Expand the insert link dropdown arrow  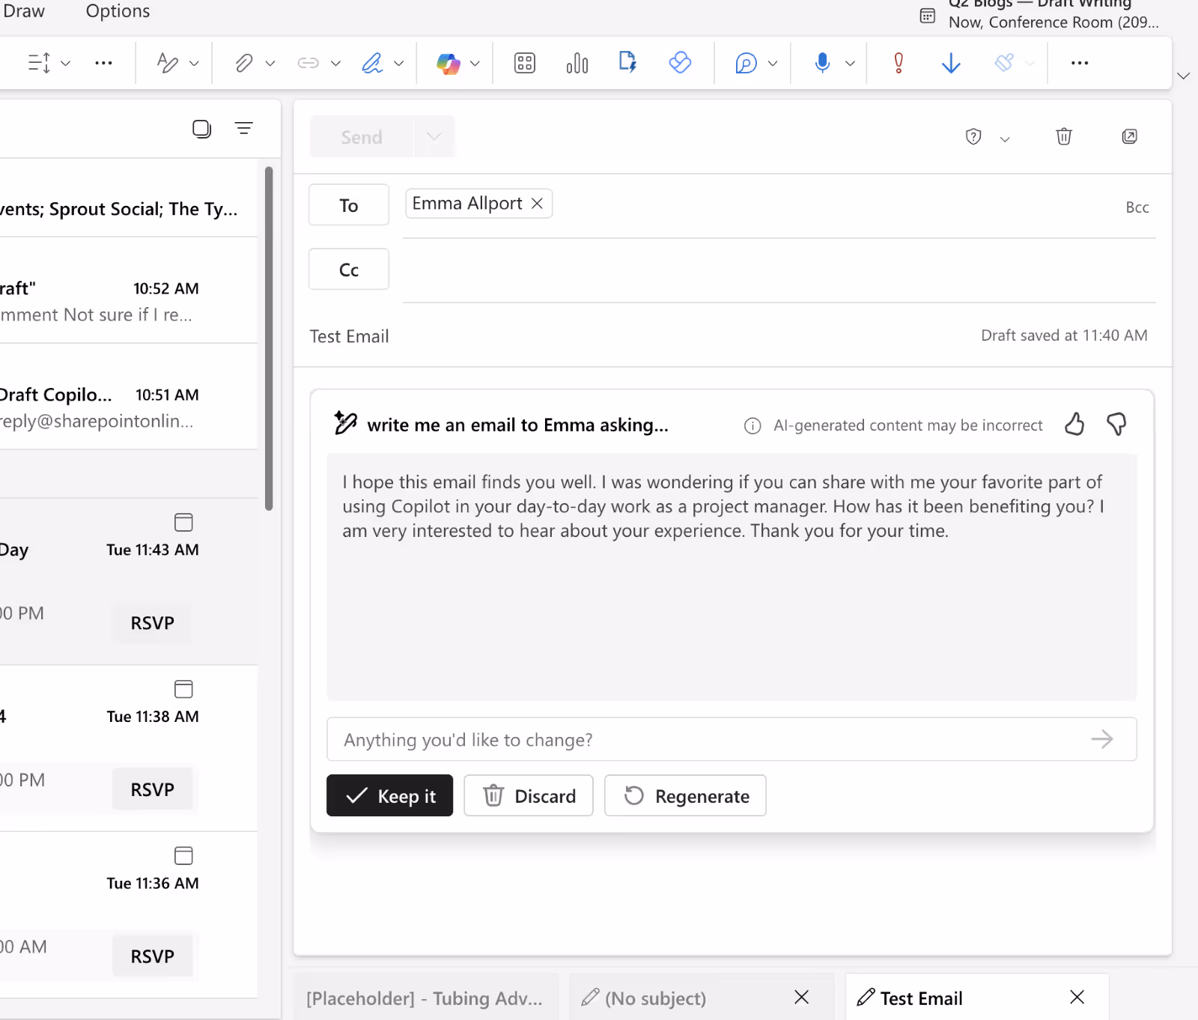(335, 63)
